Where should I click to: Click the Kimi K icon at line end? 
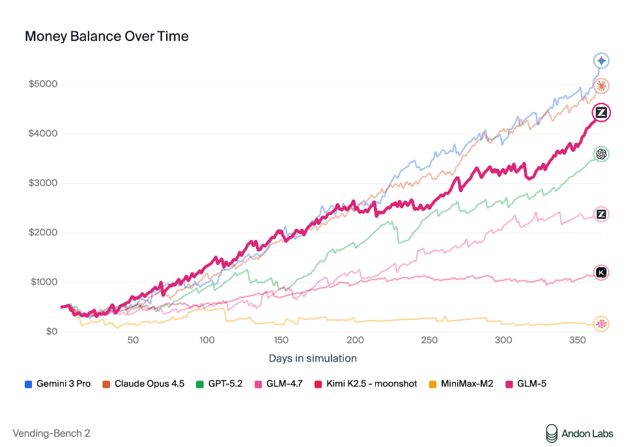tap(601, 272)
